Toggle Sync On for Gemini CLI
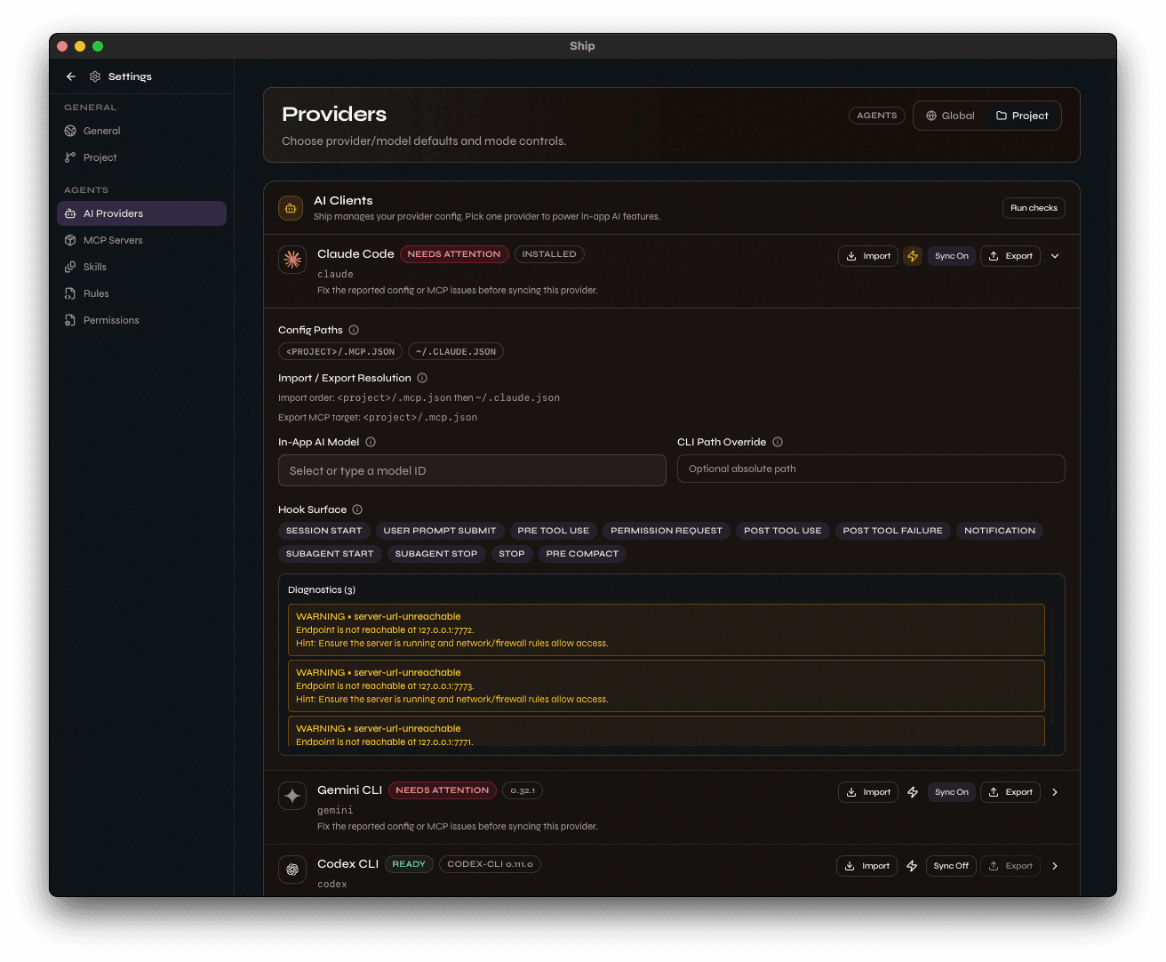The image size is (1166, 962). click(951, 791)
